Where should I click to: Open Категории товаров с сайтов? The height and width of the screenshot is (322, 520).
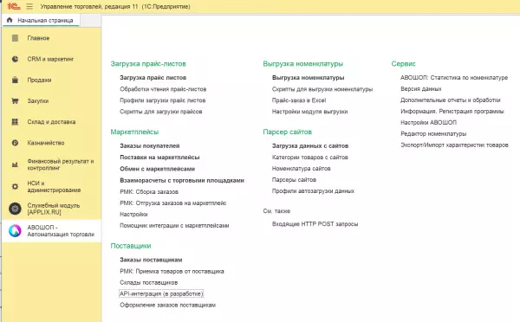309,158
